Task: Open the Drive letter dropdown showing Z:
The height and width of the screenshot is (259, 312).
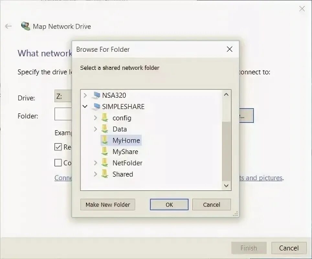Action: 63,96
